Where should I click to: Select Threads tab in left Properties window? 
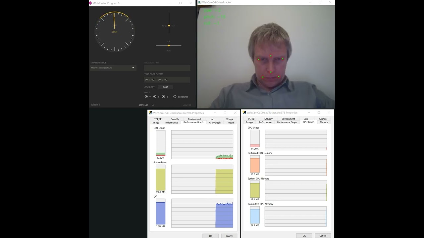click(x=230, y=123)
